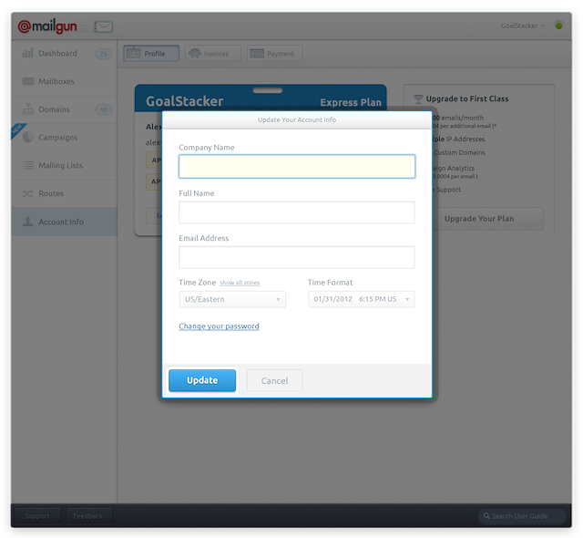This screenshot has width=583, height=538.
Task: Click the Mailgun logo
Action: point(54,26)
